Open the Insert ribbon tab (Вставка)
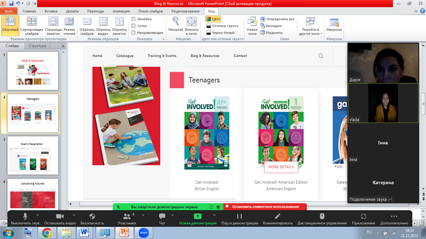This screenshot has width=426, height=239. pos(51,11)
